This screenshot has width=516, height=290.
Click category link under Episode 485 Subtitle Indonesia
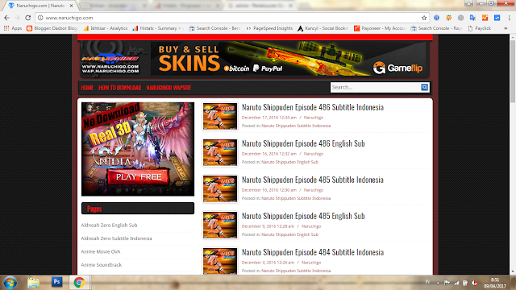click(296, 198)
